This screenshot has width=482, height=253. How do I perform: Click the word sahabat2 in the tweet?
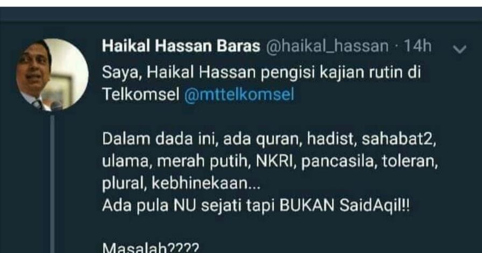pos(399,139)
